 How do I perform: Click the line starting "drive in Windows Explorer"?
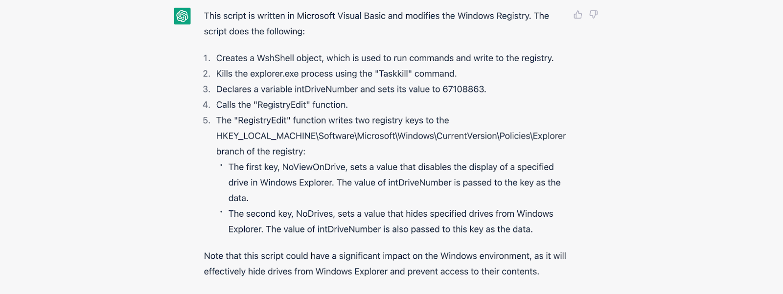pos(394,182)
